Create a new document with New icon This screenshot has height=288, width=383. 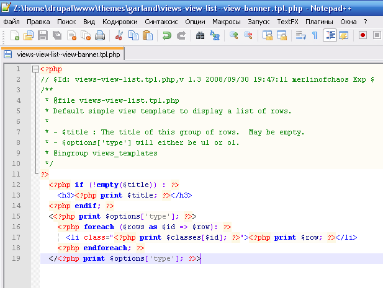pyautogui.click(x=14, y=35)
